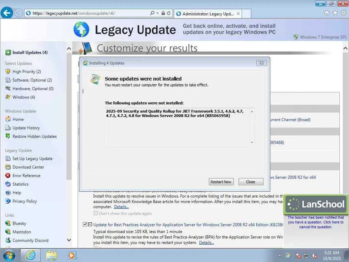
Task: Select Software, Optional (2) icon
Action: click(8, 80)
